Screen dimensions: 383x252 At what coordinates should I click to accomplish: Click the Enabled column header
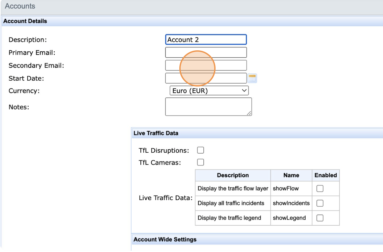coord(326,175)
